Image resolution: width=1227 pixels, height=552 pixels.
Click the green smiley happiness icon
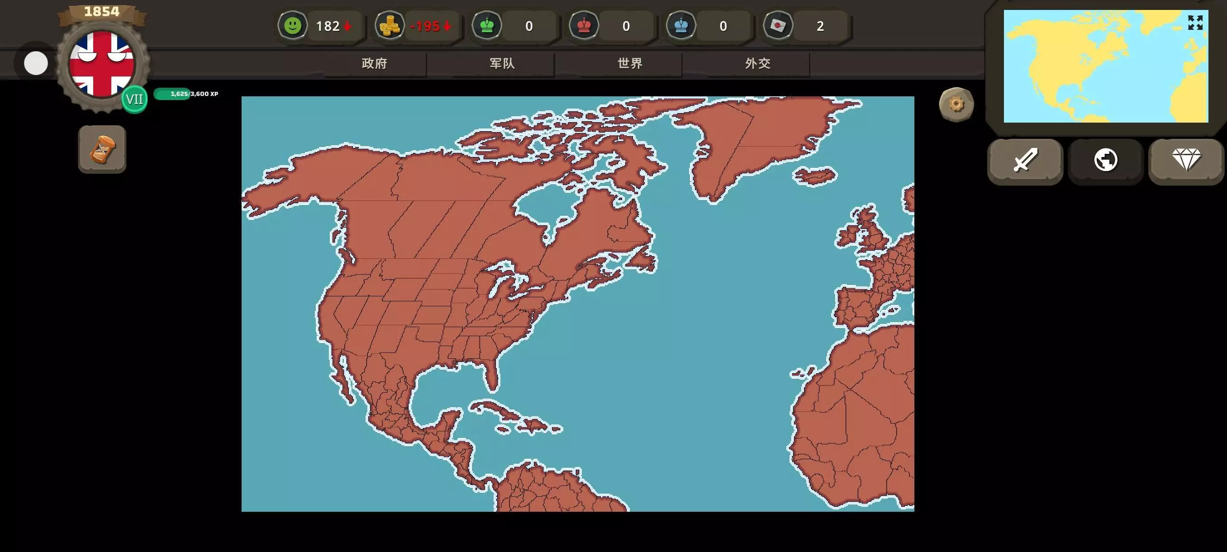pyautogui.click(x=292, y=25)
